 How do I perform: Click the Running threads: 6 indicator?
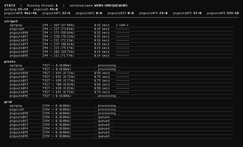[x=42, y=5]
